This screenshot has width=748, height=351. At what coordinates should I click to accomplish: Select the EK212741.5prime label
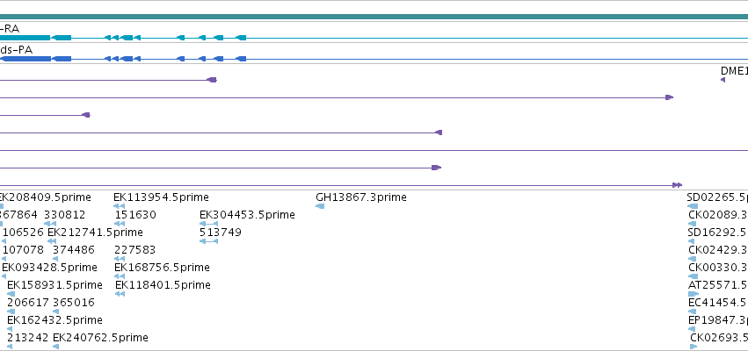[96, 233]
